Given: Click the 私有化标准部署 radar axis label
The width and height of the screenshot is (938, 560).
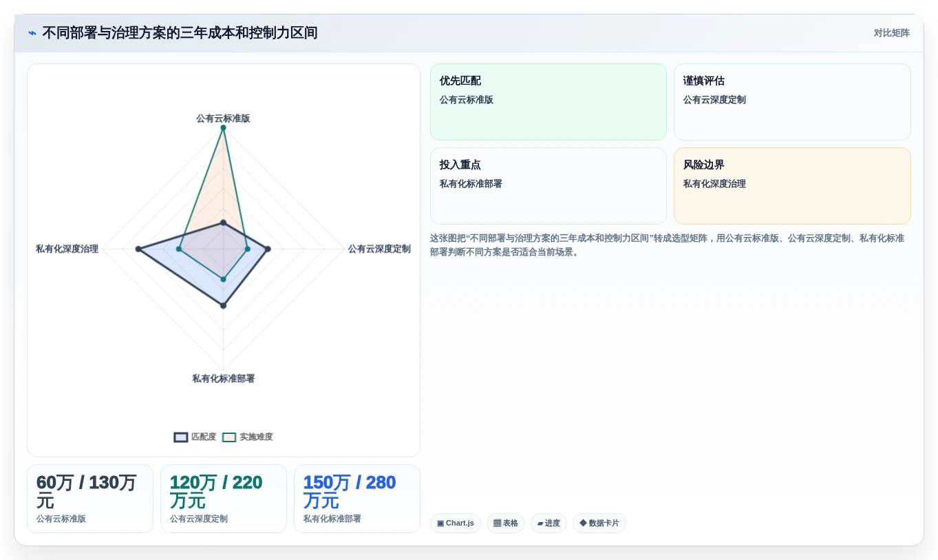Looking at the screenshot, I should (224, 379).
